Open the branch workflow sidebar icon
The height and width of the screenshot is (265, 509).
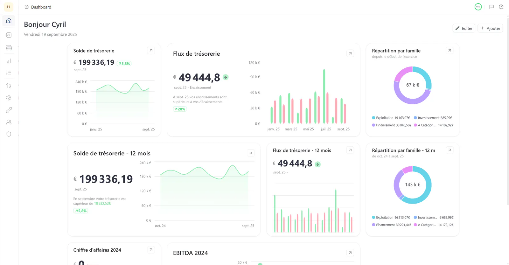[9, 86]
